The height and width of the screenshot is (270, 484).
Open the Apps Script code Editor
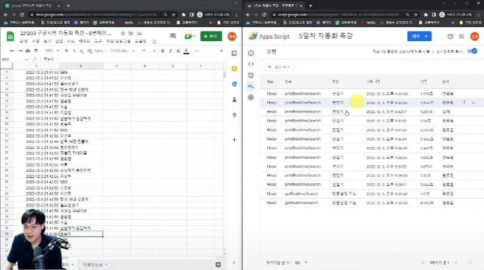tap(250, 64)
